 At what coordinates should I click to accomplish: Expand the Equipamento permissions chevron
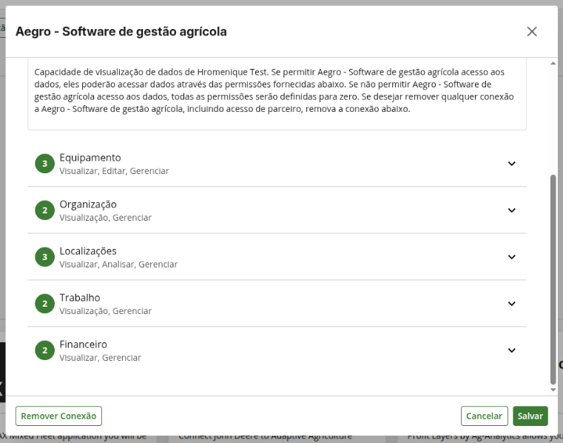(512, 164)
